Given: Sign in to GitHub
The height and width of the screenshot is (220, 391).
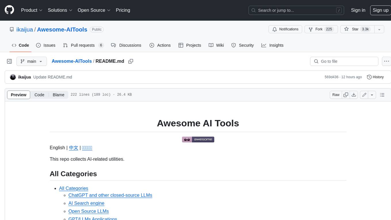Looking at the screenshot, I should (x=358, y=10).
